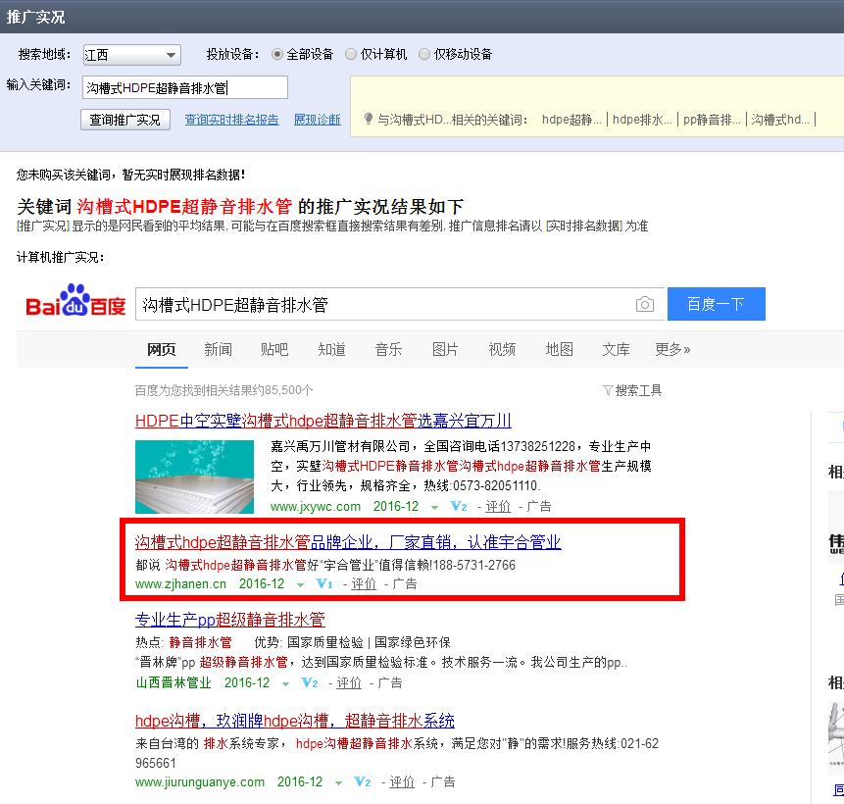Select the 仅计算机 radio button
The image size is (844, 804).
[351, 54]
